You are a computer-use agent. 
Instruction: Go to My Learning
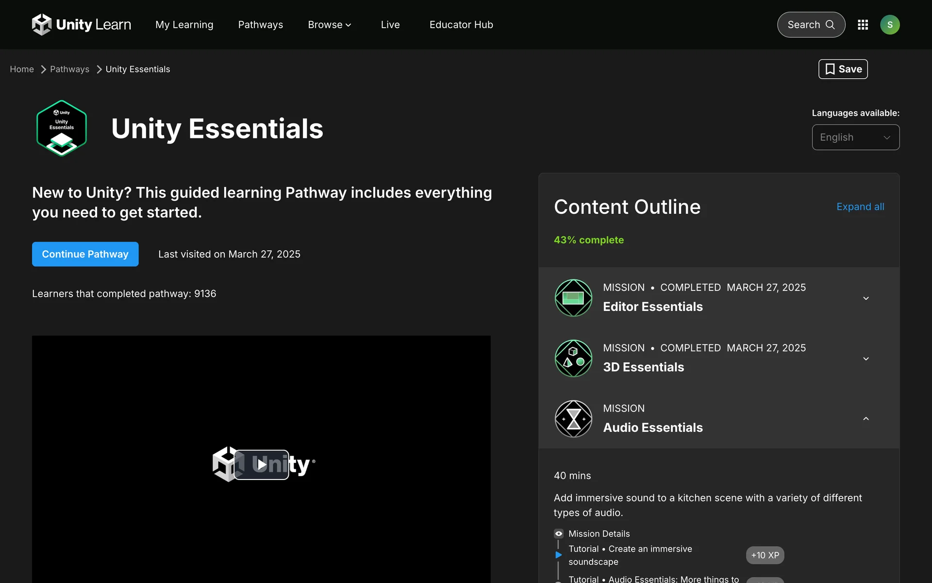pos(184,25)
